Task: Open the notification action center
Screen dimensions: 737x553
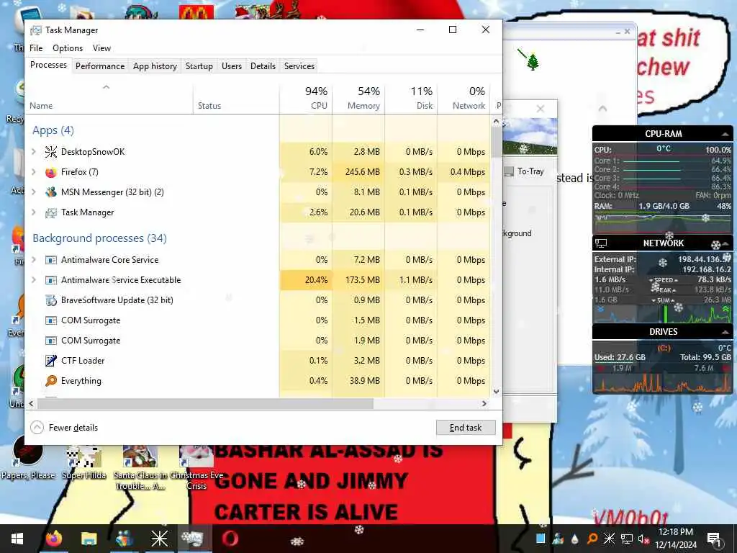Action: [714, 539]
